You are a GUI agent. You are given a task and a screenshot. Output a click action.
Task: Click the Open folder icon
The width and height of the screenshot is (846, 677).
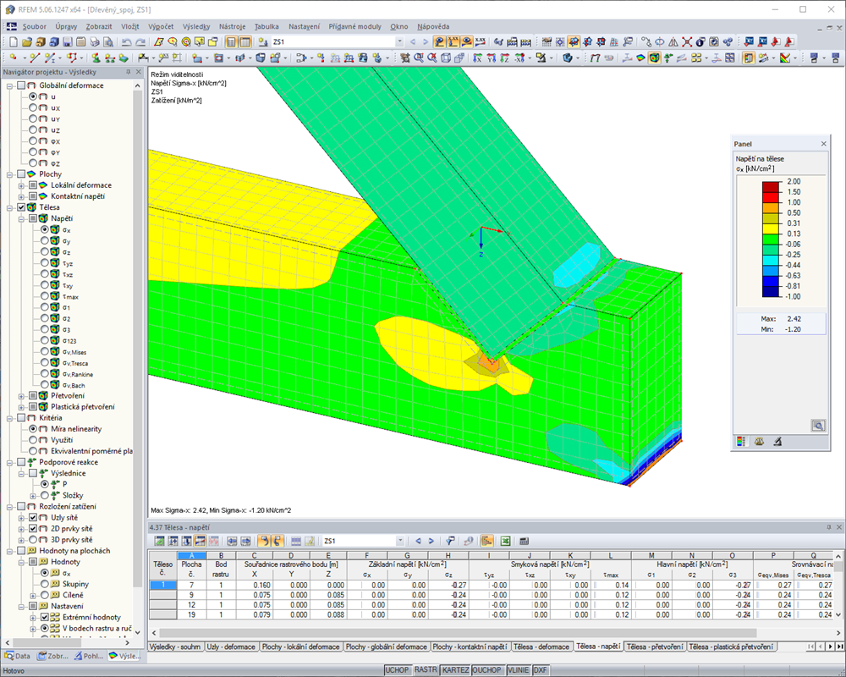(26, 41)
